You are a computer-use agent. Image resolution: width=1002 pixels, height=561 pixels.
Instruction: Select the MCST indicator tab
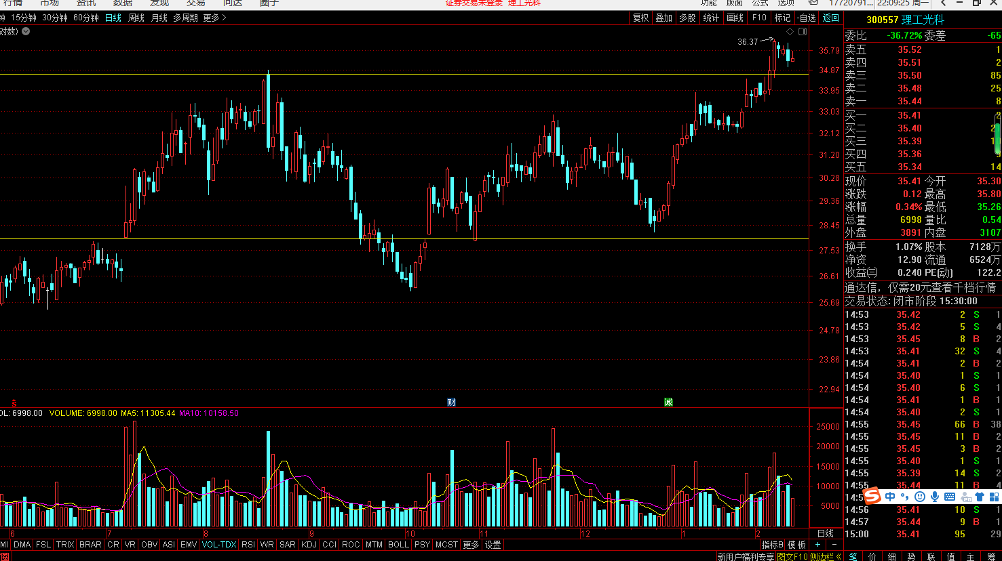click(x=446, y=545)
